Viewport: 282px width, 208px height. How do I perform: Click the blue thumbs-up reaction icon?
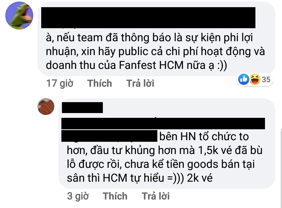tap(243, 79)
